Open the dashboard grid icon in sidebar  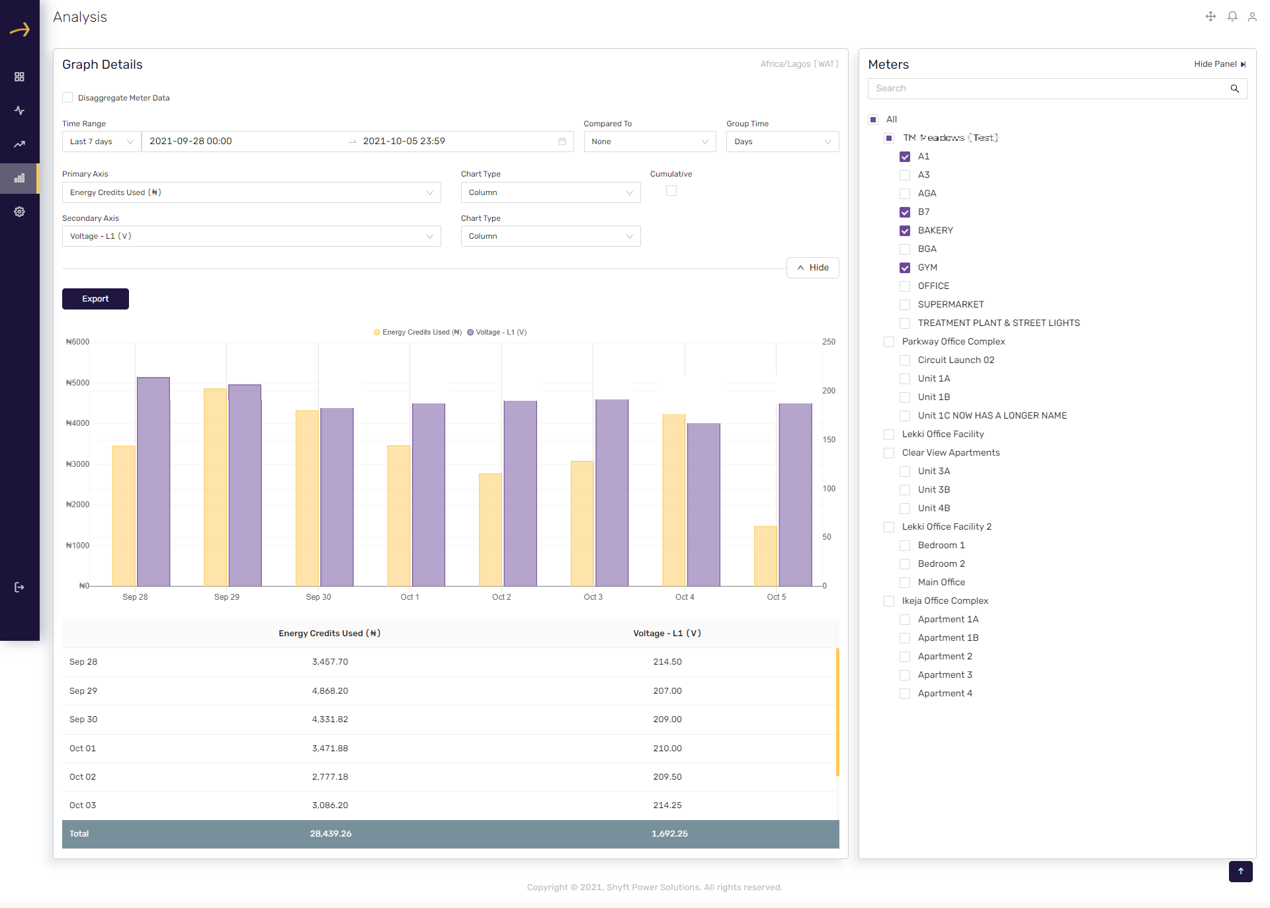tap(19, 77)
